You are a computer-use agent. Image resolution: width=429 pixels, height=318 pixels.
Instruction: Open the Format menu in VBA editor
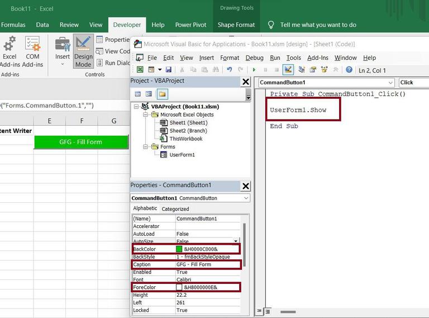(x=230, y=58)
